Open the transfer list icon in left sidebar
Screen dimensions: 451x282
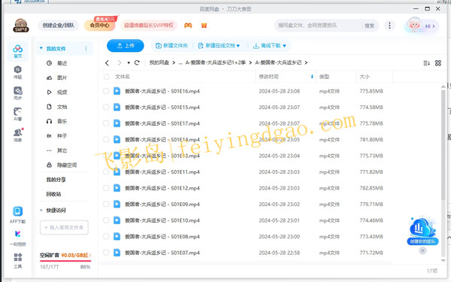(x=17, y=71)
